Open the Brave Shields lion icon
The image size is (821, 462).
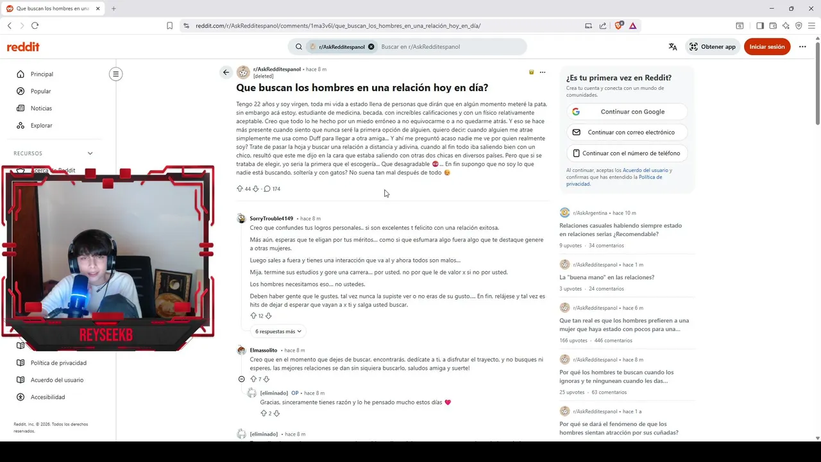pyautogui.click(x=618, y=26)
